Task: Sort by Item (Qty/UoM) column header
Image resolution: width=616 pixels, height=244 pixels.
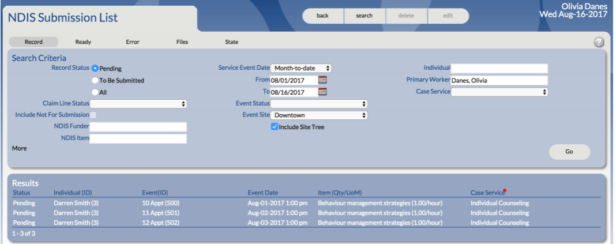Action: [x=340, y=193]
